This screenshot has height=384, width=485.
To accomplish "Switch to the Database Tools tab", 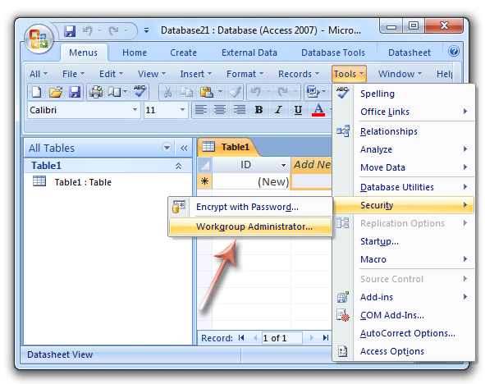I will click(333, 53).
